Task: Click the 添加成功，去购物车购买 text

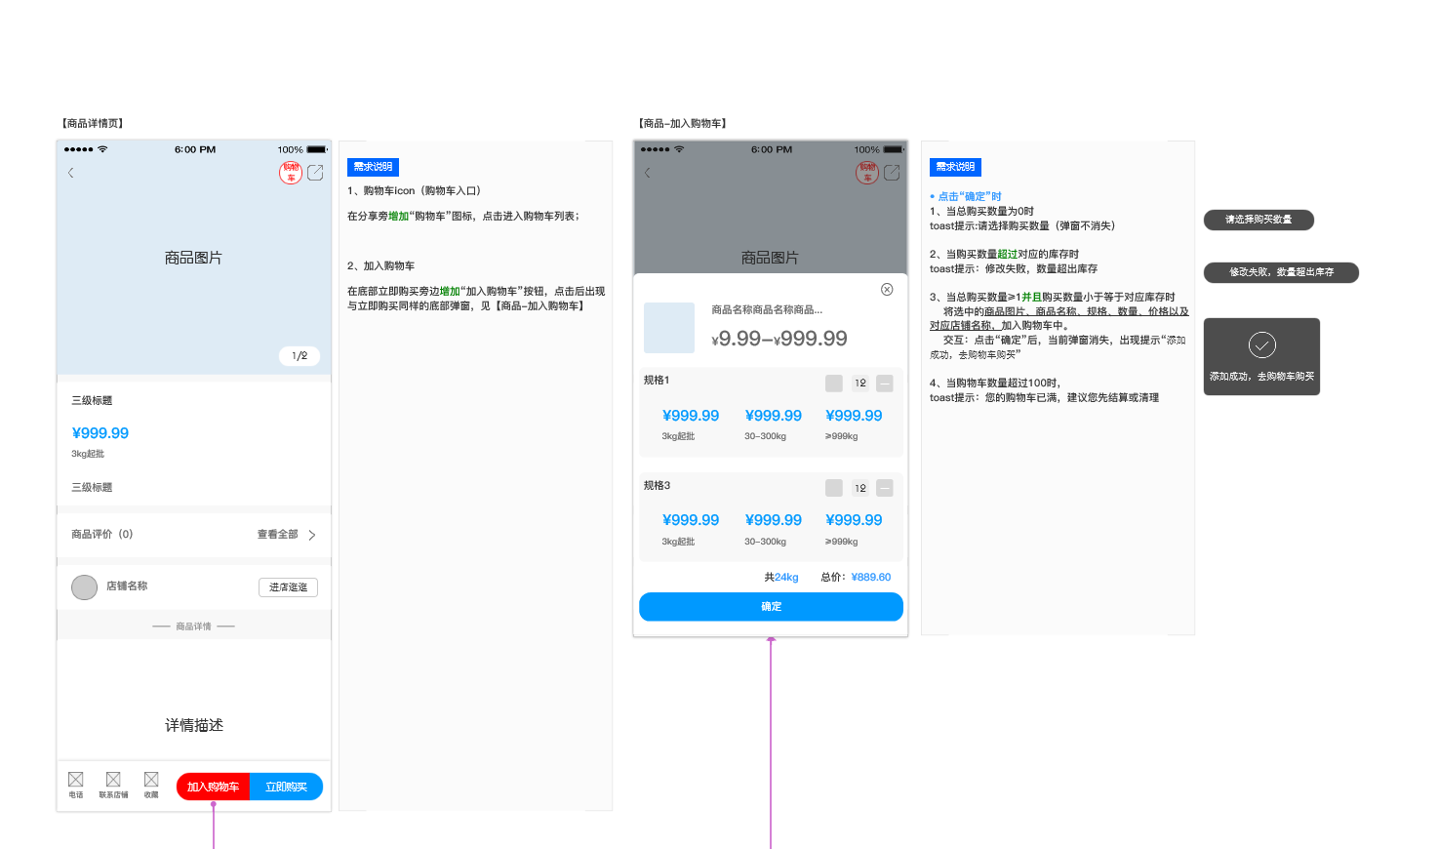Action: tap(1261, 377)
